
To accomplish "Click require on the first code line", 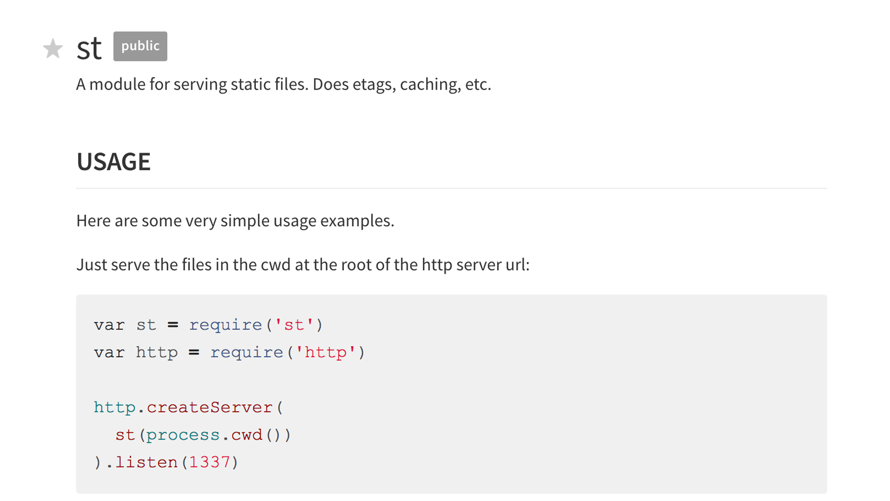I will [x=225, y=325].
